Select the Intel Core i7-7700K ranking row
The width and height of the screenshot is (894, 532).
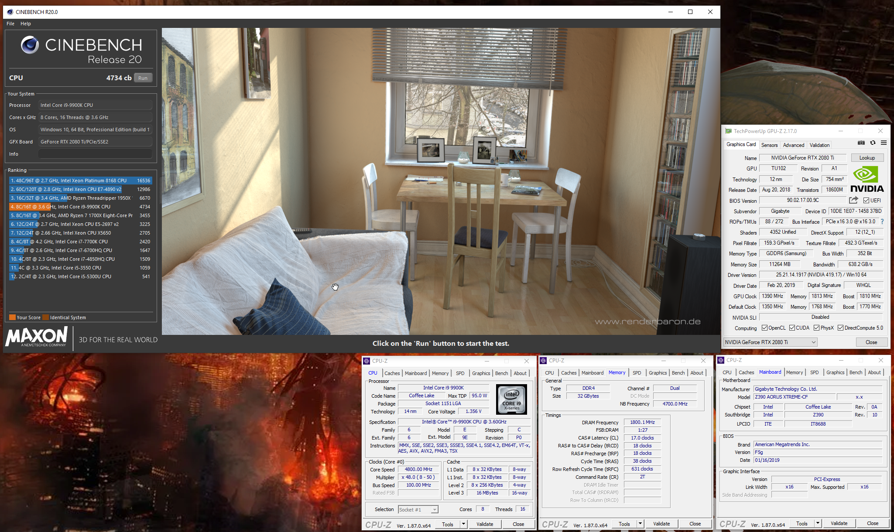(80, 242)
